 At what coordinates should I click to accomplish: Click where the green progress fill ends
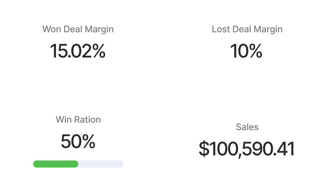tap(78, 164)
